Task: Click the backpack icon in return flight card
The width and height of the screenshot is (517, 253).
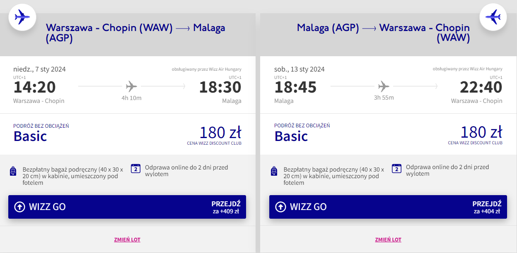Action: (x=274, y=171)
